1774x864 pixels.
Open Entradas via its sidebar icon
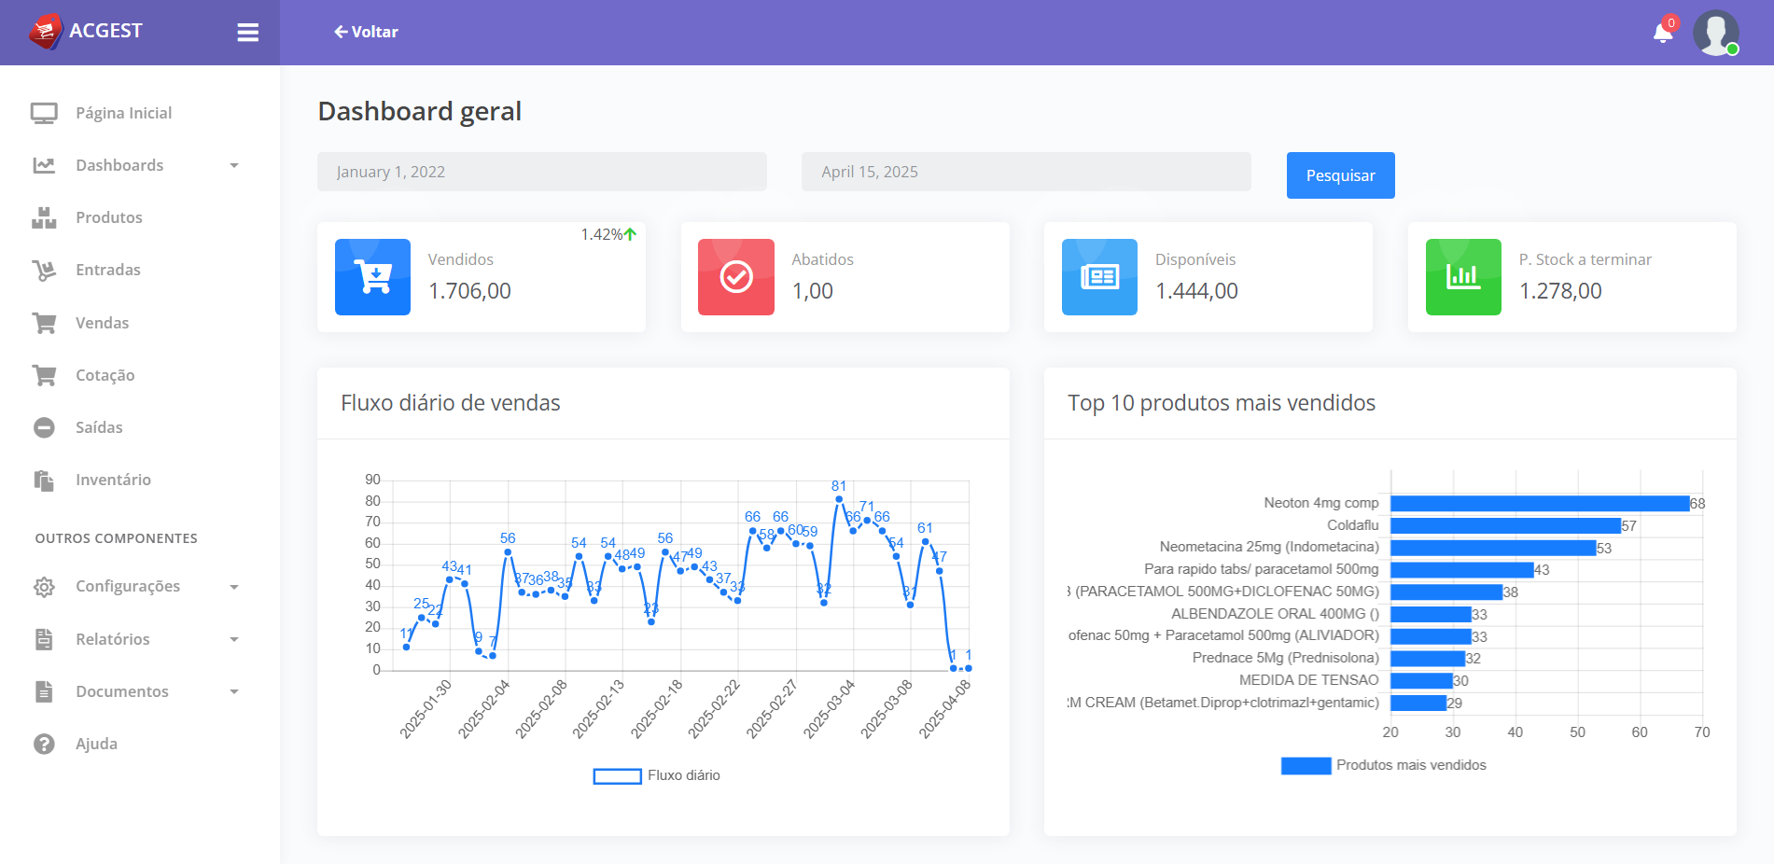[44, 270]
